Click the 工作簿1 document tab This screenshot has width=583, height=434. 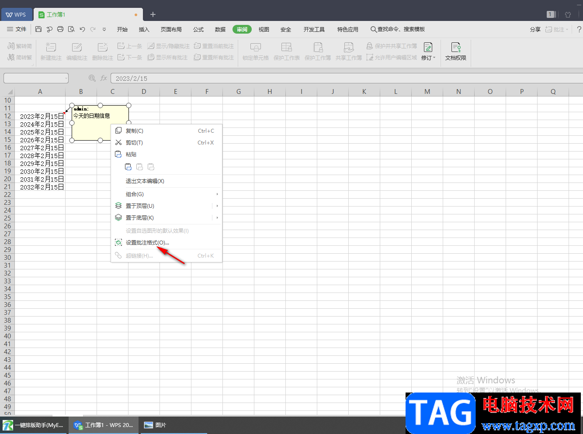pyautogui.click(x=87, y=14)
